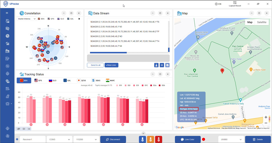Uncheck the BDS constellation checkbox
272x143 pixels.
tap(39, 19)
